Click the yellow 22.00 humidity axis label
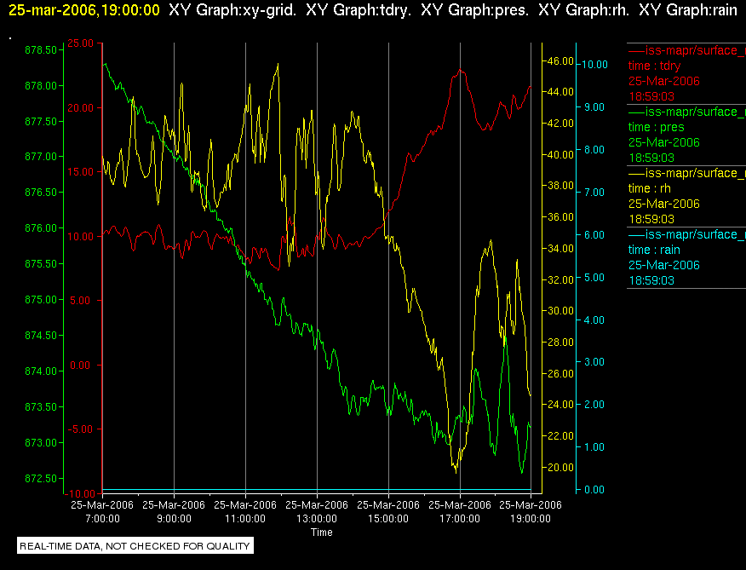Viewport: 746px width, 570px height. click(561, 435)
